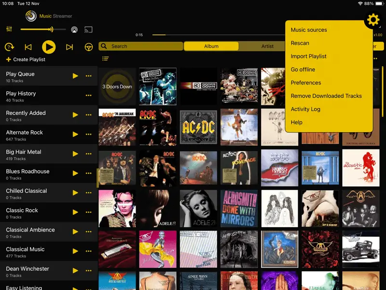Select Remove Downloaded Tracks option
The height and width of the screenshot is (290, 386).
tap(326, 96)
